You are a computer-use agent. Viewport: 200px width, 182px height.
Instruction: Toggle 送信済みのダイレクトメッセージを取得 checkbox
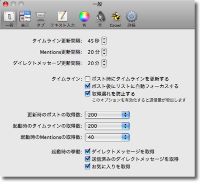point(87,159)
